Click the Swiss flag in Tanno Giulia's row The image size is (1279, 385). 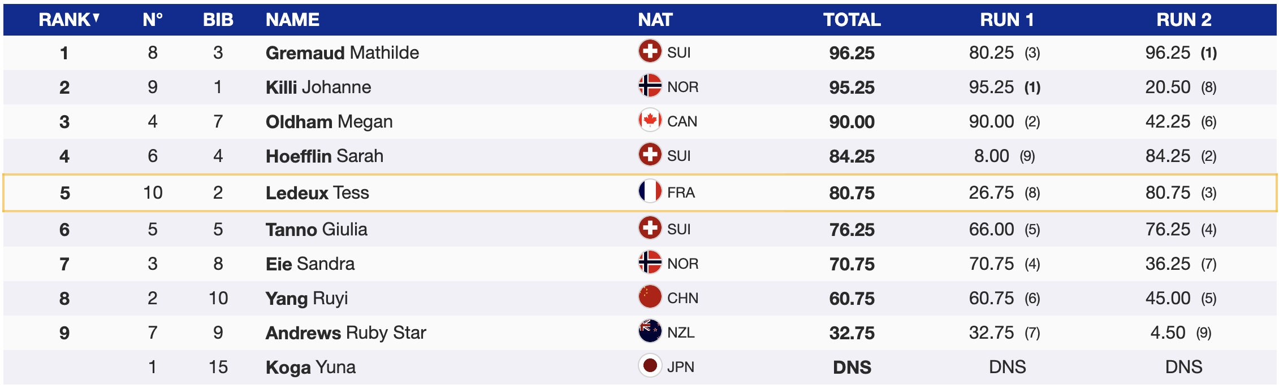[x=650, y=228]
